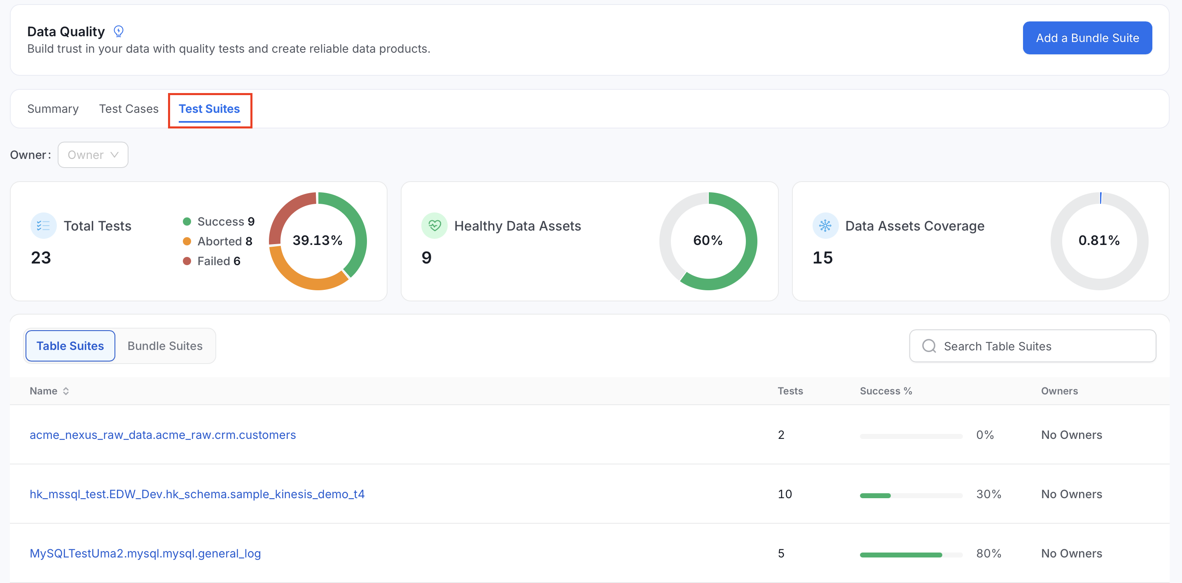Click the 30% success progress bar
The image size is (1182, 583).
coord(911,495)
